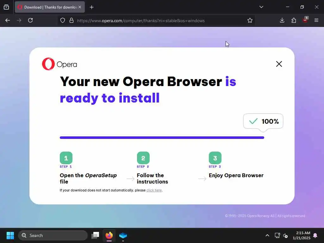Click the blue box app taskbar icon
The height and width of the screenshot is (243, 324).
coord(123,235)
